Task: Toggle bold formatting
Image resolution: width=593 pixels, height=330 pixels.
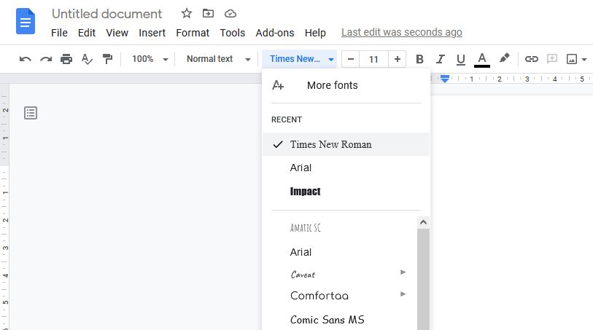Action: click(419, 59)
